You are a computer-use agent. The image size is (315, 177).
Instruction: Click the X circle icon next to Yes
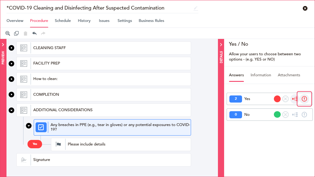click(285, 99)
